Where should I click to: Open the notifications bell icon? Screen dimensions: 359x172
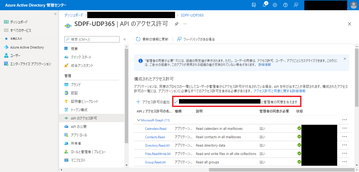pos(264,5)
